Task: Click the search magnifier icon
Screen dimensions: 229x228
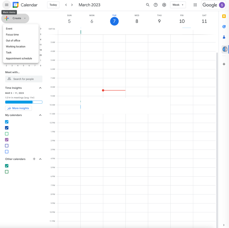Action: pos(148,5)
